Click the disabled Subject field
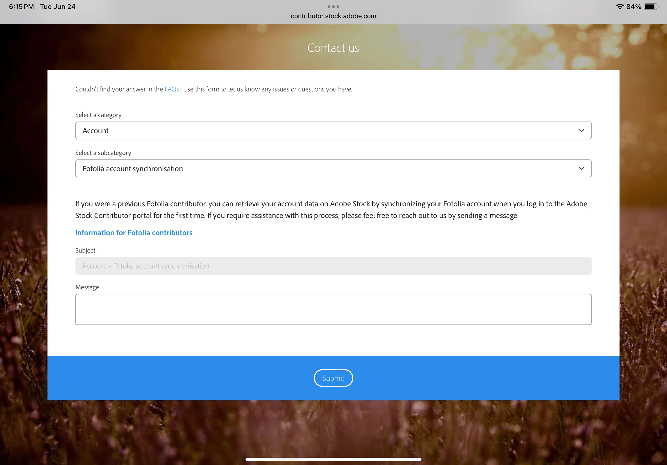667x465 pixels. pyautogui.click(x=333, y=266)
